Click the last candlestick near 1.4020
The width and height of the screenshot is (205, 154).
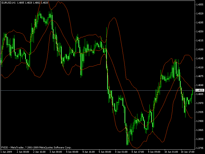[192, 92]
